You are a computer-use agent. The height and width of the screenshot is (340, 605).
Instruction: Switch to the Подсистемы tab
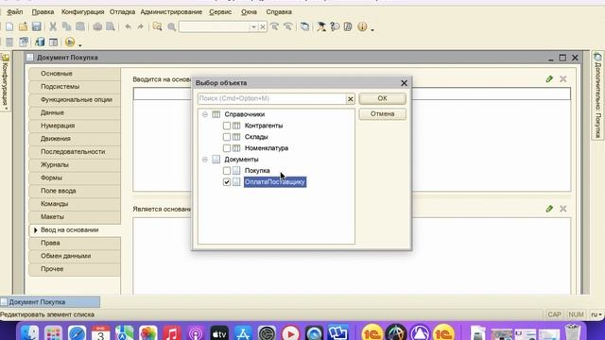[x=75, y=87]
